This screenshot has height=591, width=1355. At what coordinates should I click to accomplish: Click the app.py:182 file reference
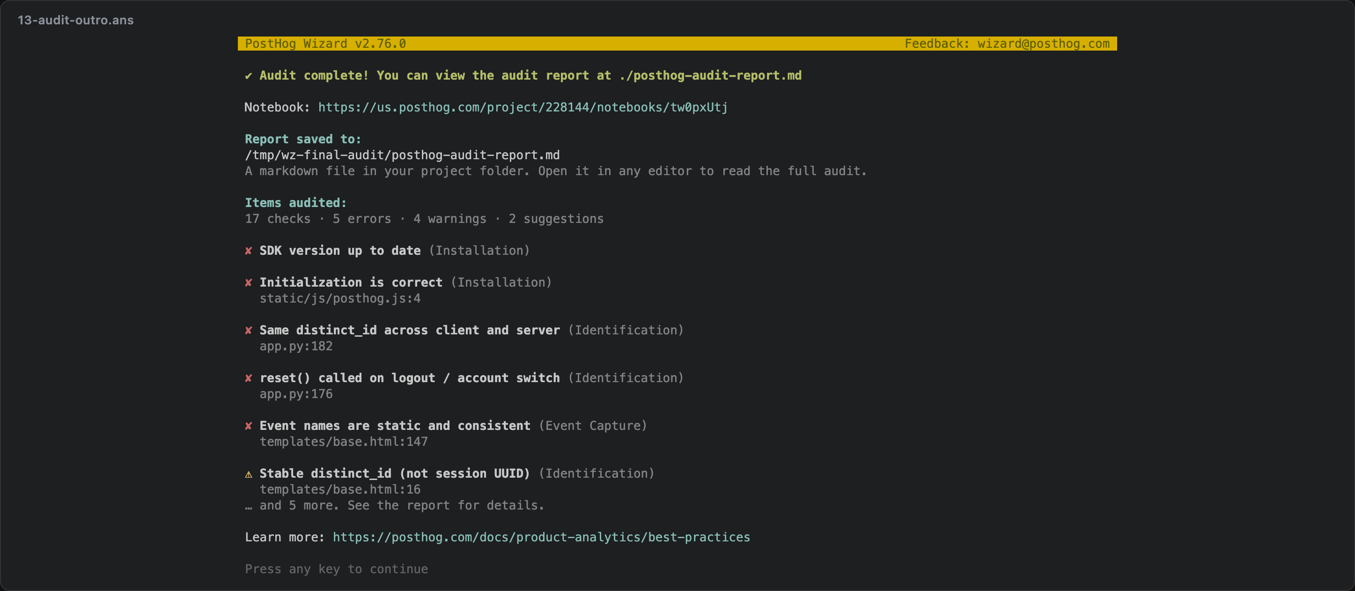[x=296, y=346]
